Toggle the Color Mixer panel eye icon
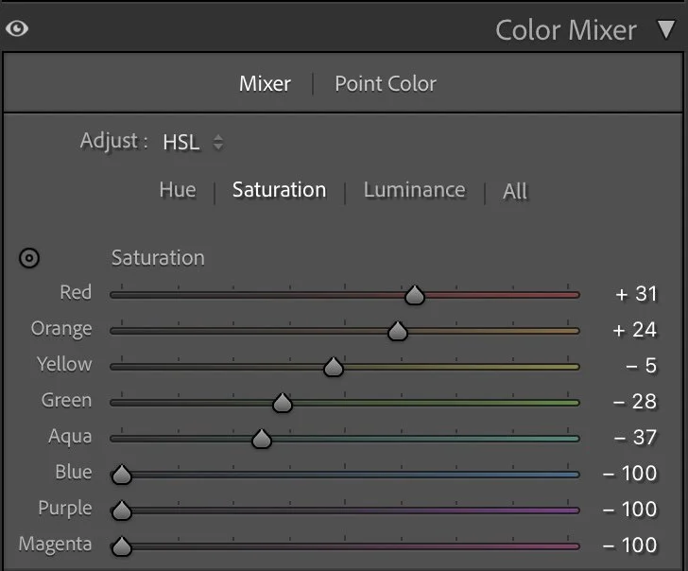 (17, 29)
